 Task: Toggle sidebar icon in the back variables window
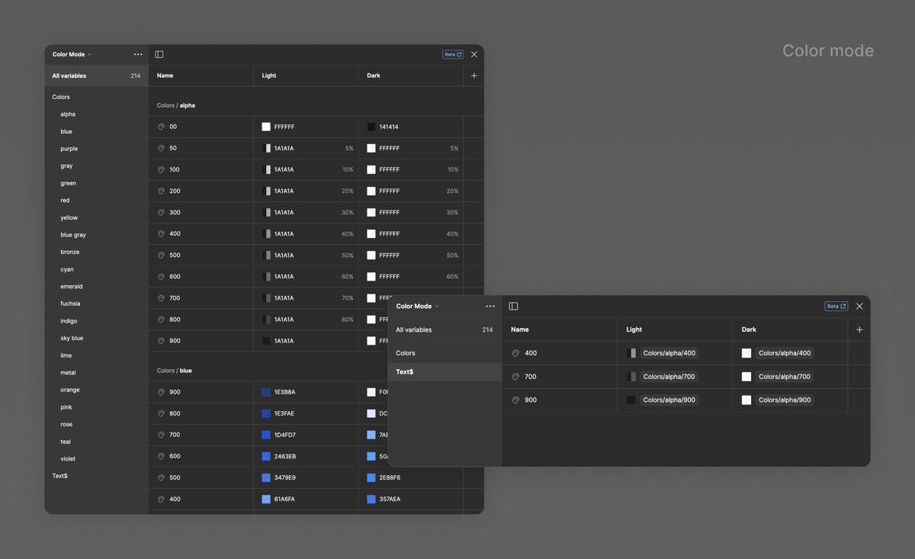tap(159, 54)
